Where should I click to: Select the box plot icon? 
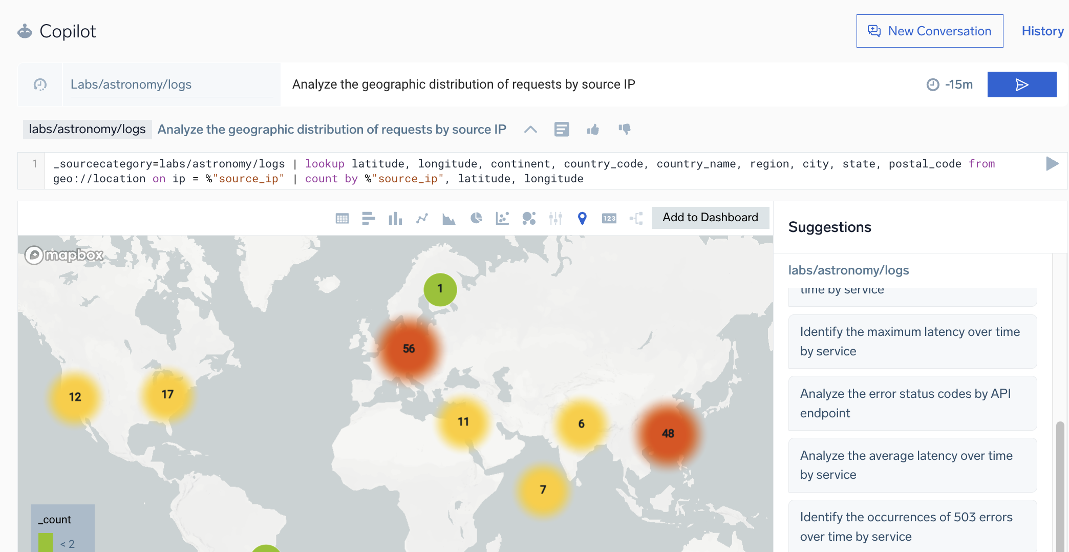(555, 219)
